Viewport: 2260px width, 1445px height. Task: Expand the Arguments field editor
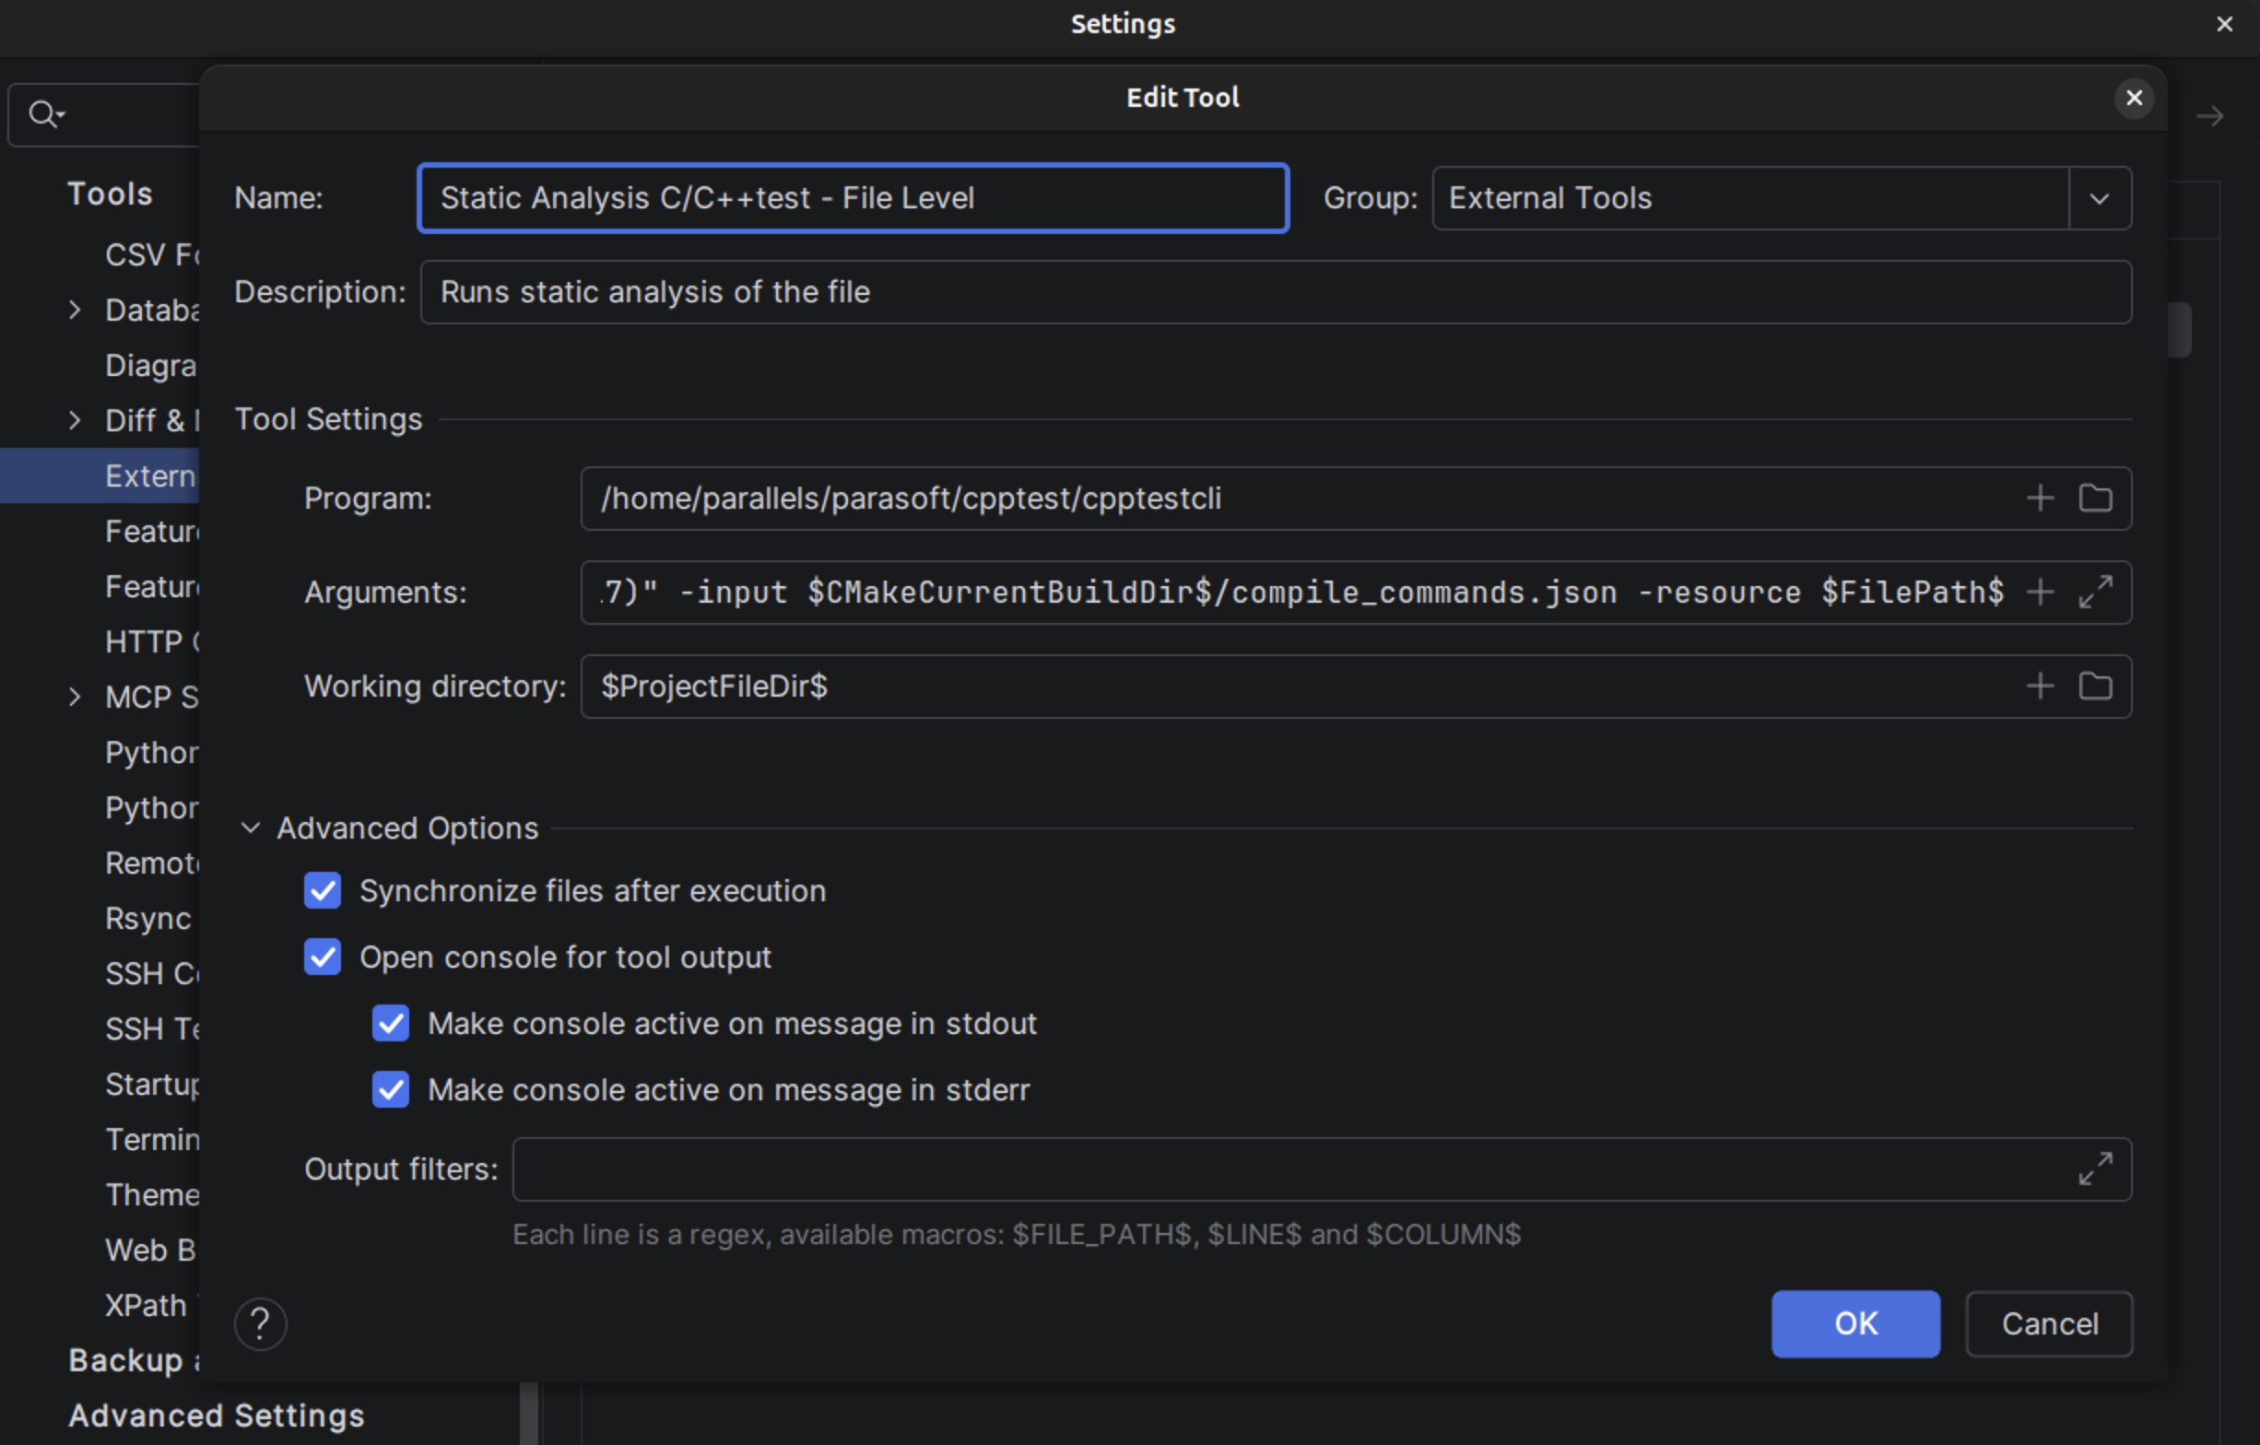[x=2096, y=592]
